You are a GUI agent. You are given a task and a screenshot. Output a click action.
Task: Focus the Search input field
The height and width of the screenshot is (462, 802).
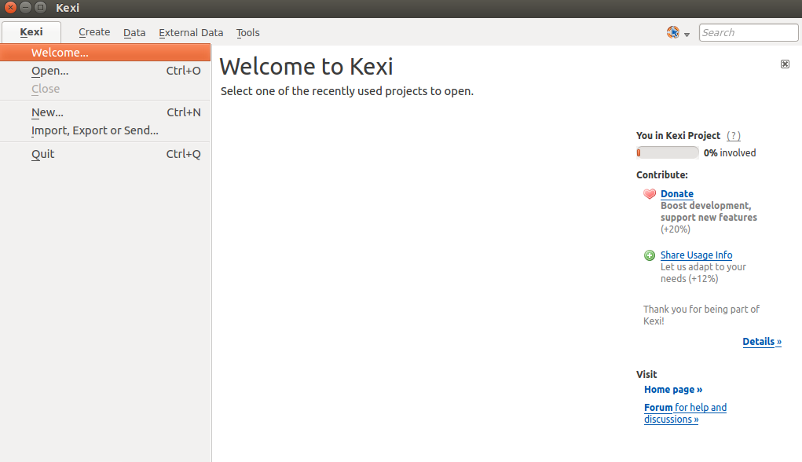(749, 33)
